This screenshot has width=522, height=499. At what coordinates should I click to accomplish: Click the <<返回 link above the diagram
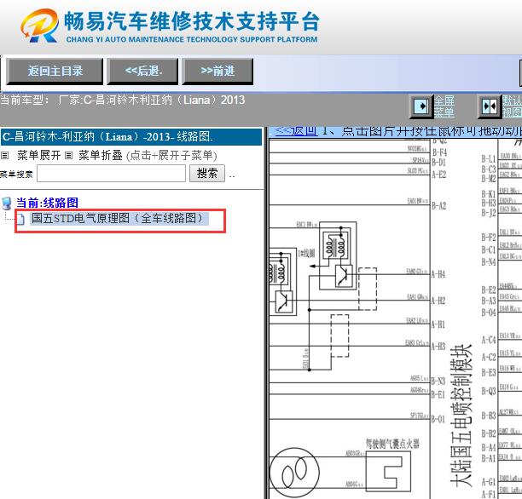tap(296, 131)
